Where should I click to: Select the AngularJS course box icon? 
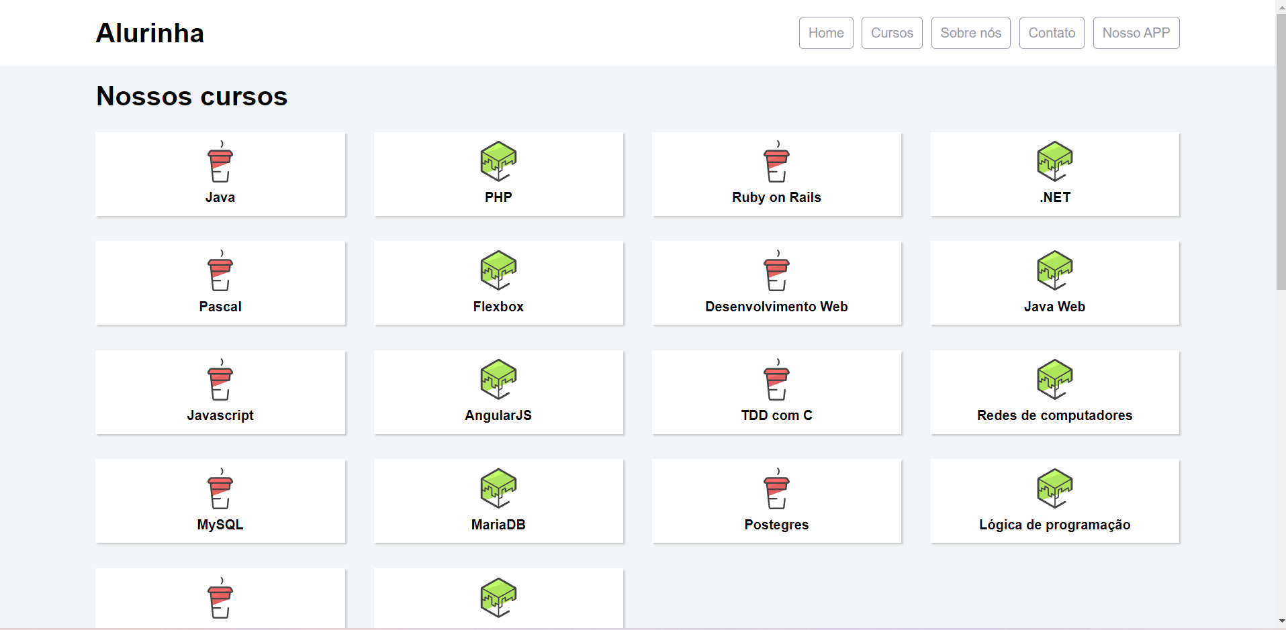point(498,379)
